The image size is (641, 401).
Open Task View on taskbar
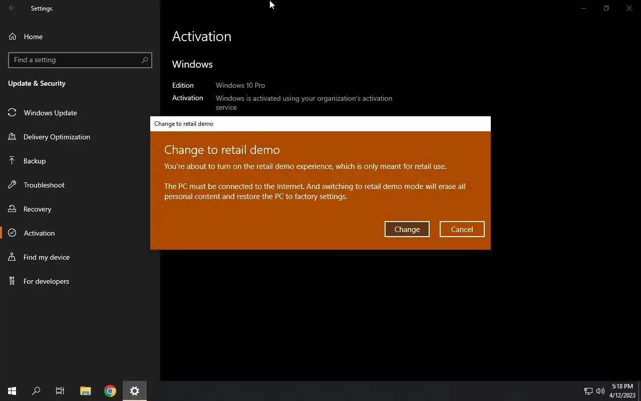coord(60,391)
